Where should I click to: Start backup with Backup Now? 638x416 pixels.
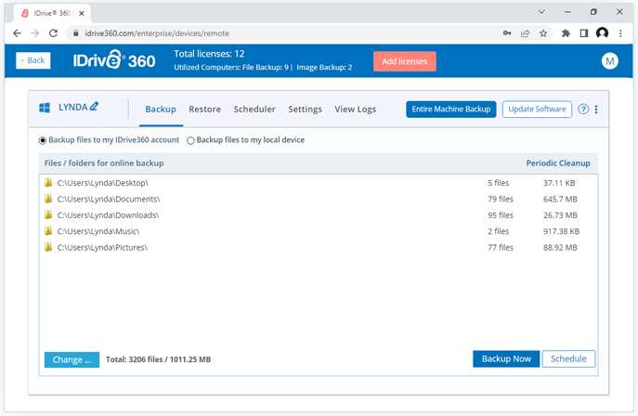(506, 358)
